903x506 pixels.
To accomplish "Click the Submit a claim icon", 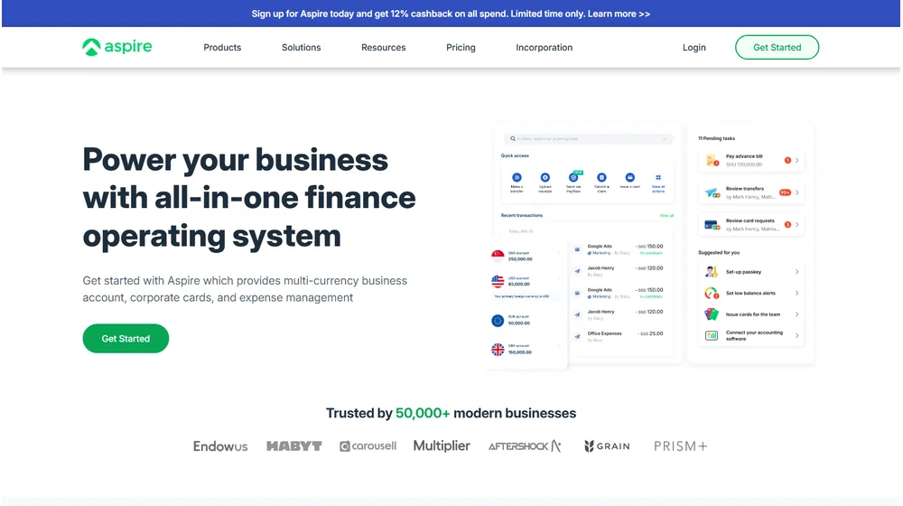I will pos(601,177).
